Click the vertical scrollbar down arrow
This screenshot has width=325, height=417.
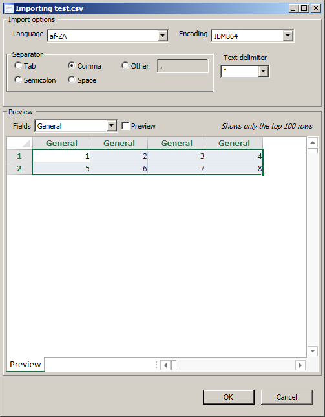pyautogui.click(x=313, y=351)
